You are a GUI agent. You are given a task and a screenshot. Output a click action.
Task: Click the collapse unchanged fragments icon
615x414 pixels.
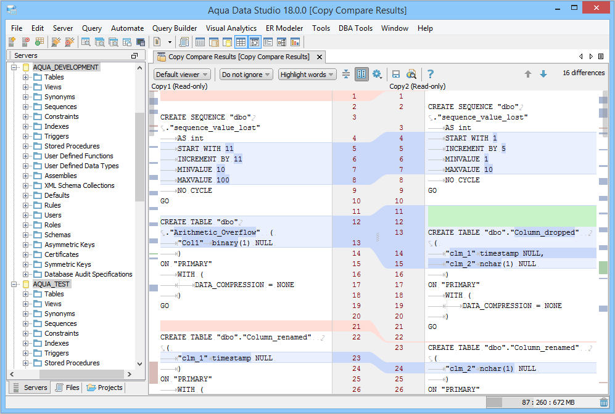click(x=346, y=75)
